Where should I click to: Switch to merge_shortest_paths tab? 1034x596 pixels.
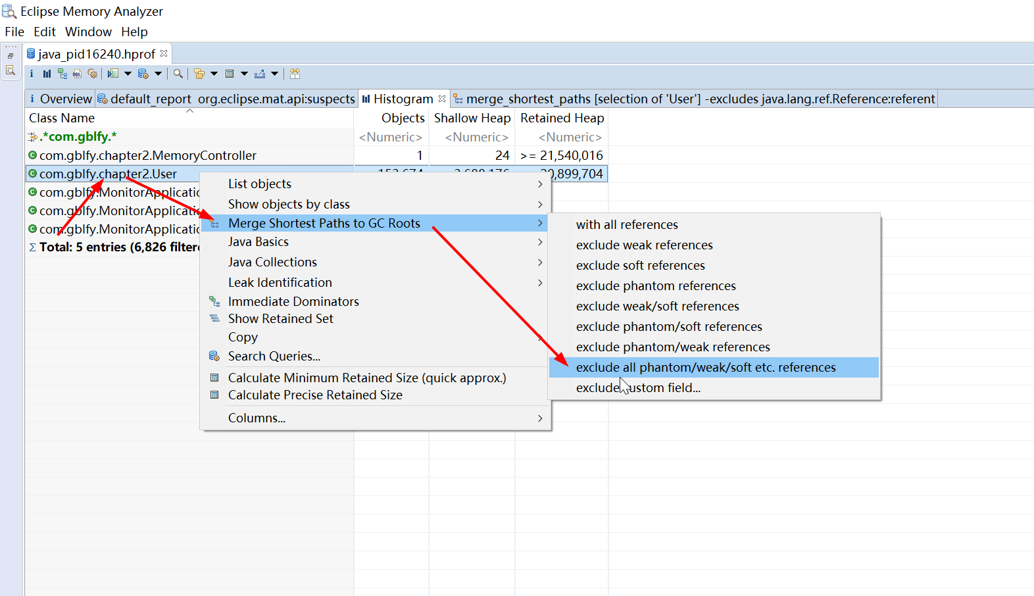(x=694, y=99)
